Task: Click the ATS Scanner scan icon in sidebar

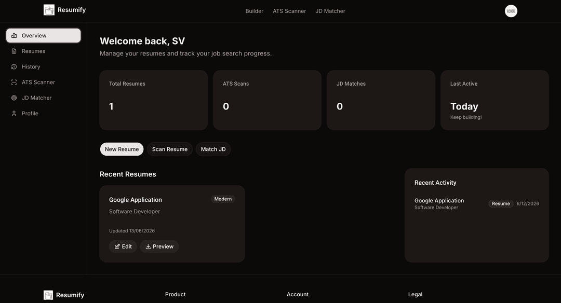Action: tap(14, 82)
